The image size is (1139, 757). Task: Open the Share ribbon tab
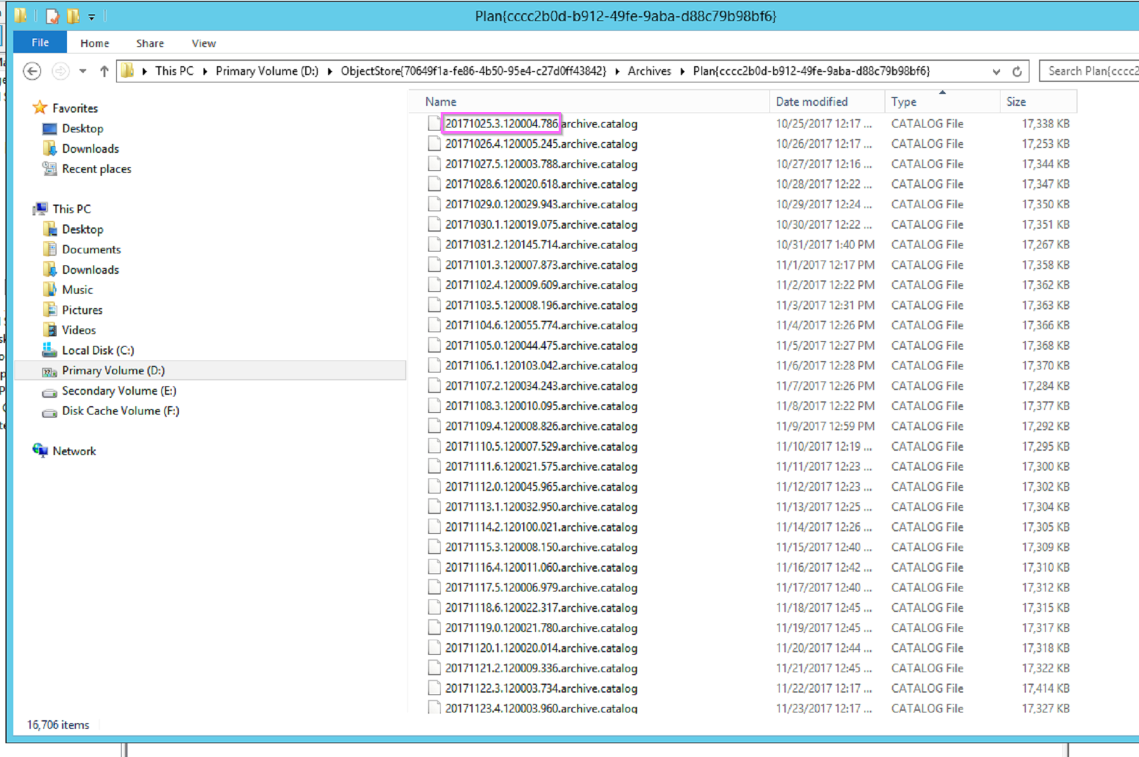[x=150, y=43]
